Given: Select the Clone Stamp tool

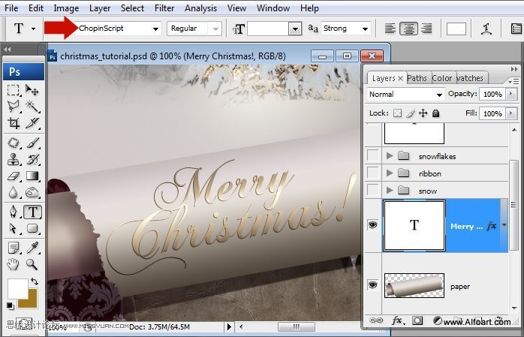Looking at the screenshot, I should pos(14,159).
